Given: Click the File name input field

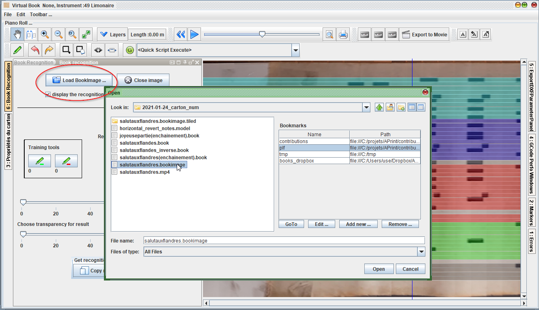Looking at the screenshot, I should point(284,240).
